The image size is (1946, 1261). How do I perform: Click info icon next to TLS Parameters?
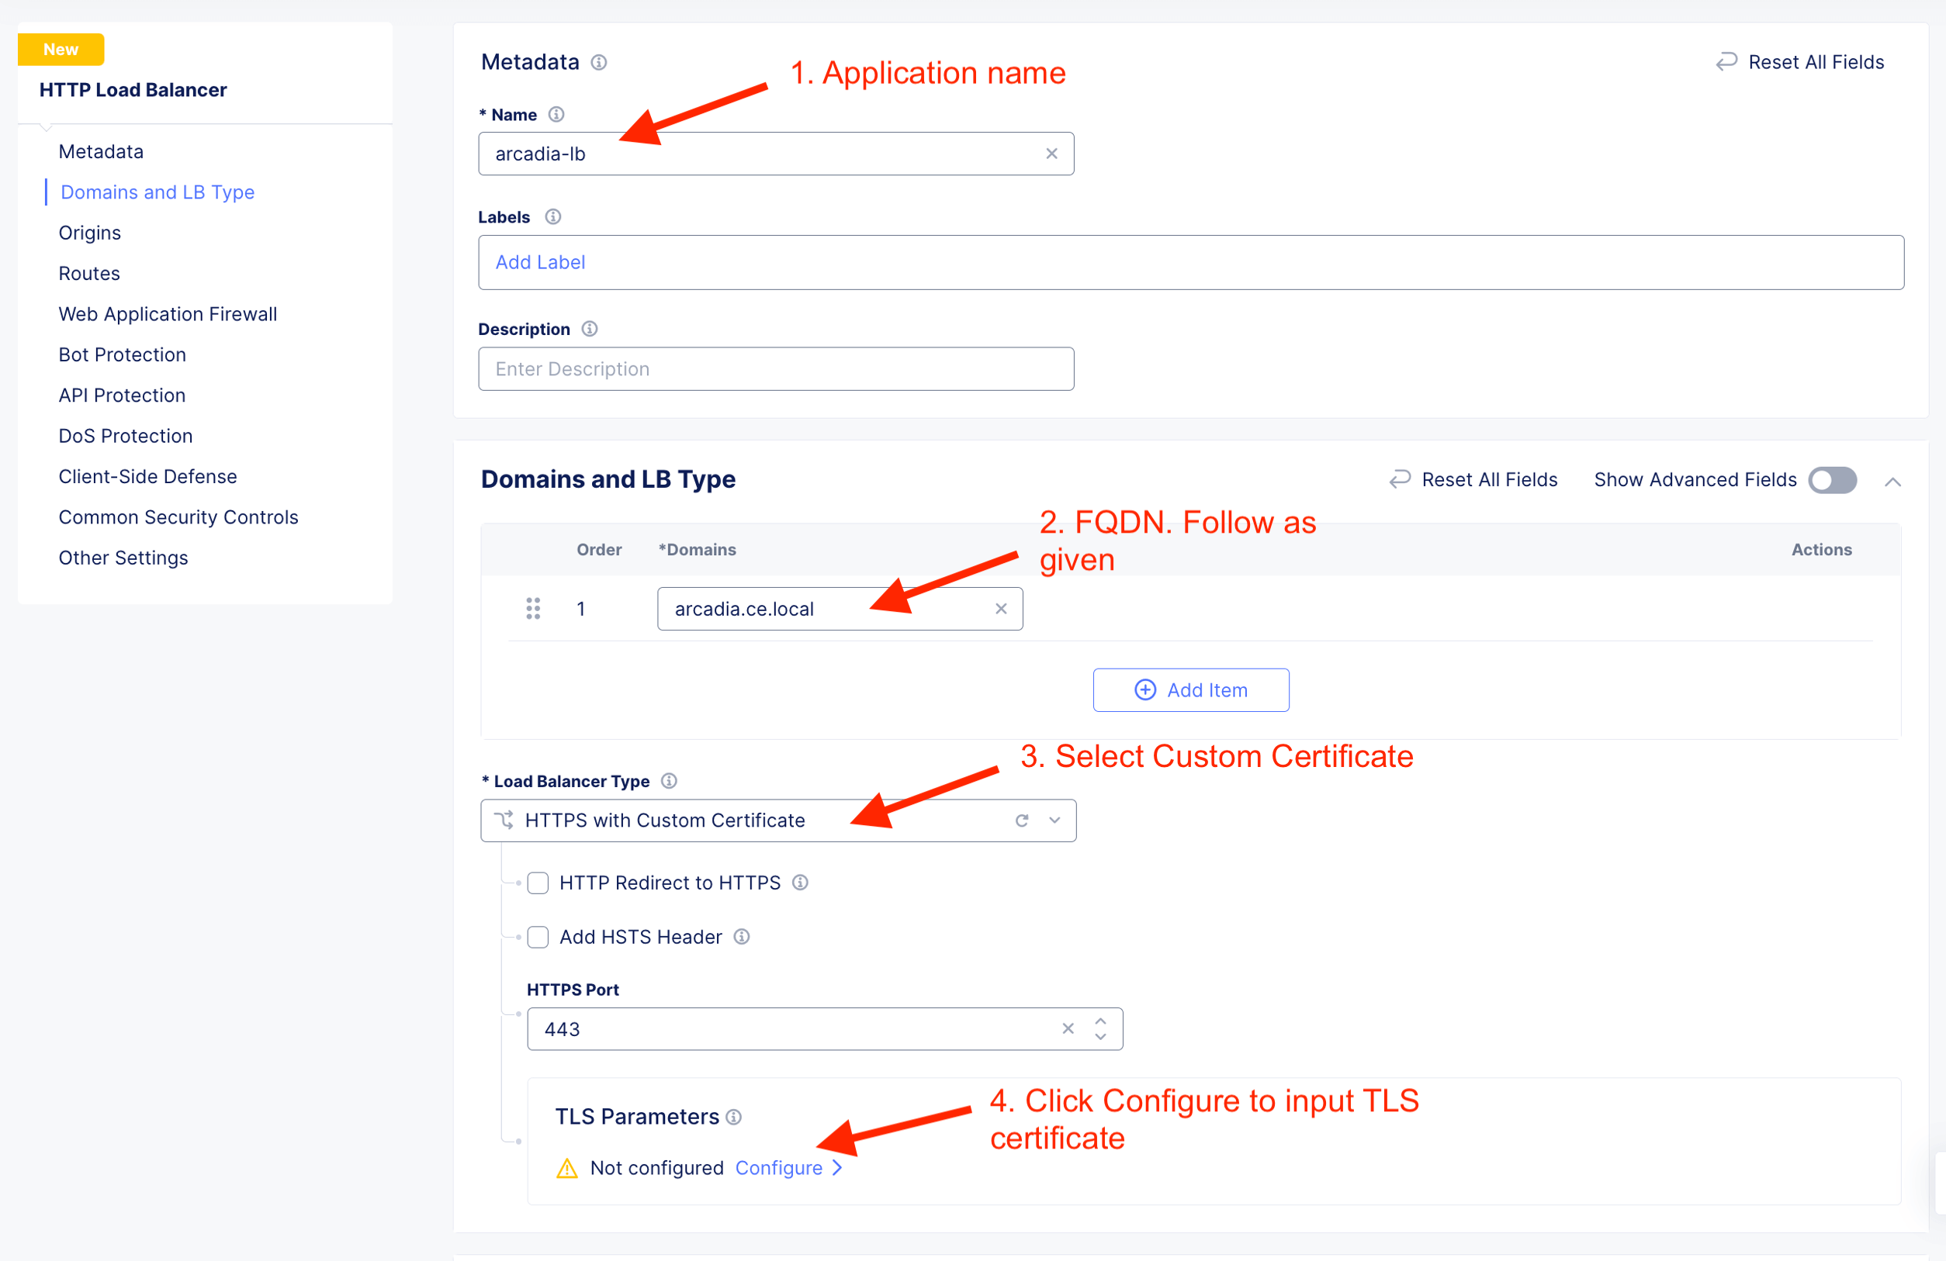coord(733,1118)
